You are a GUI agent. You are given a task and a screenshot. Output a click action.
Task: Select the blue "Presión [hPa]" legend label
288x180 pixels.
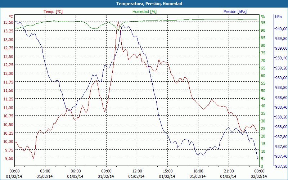tap(235, 12)
